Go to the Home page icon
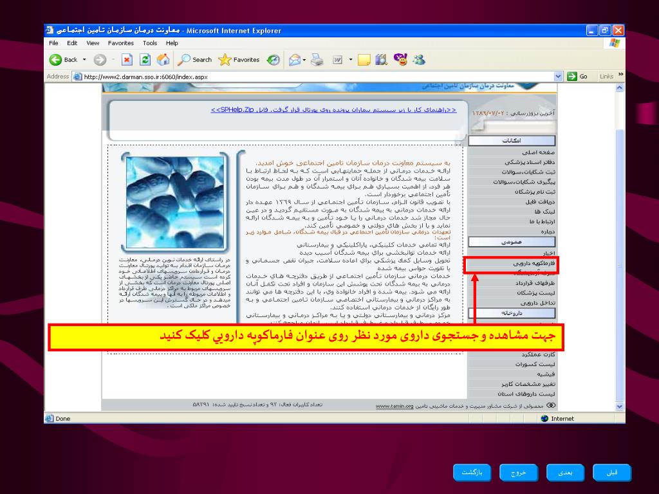Viewport: 659px width, 494px height. pyautogui.click(x=163, y=60)
